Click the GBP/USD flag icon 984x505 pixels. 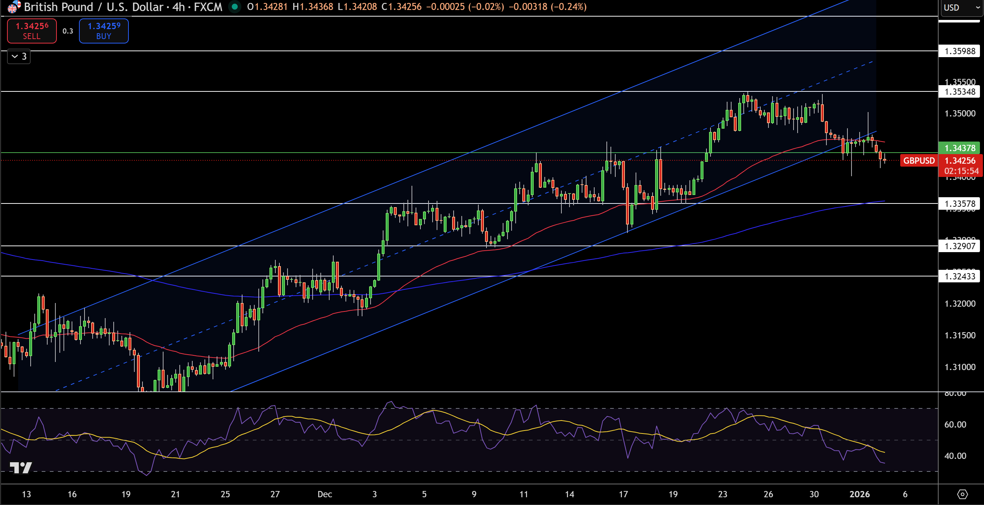[x=14, y=7]
